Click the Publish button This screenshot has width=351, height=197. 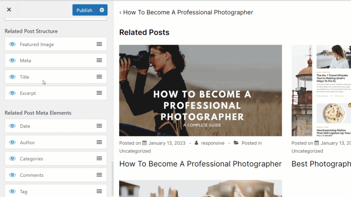point(84,10)
